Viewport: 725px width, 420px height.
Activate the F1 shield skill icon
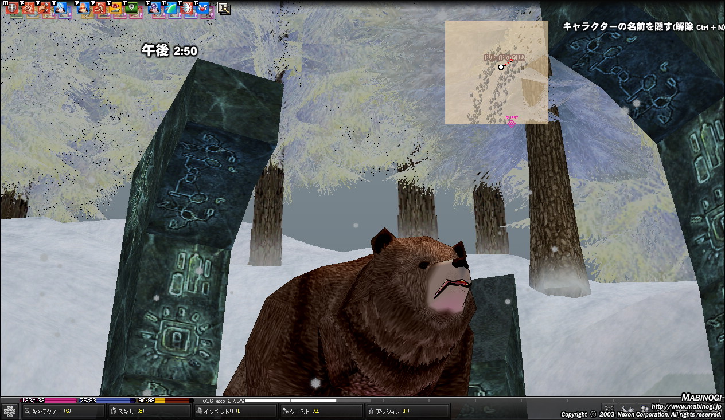pos(12,8)
